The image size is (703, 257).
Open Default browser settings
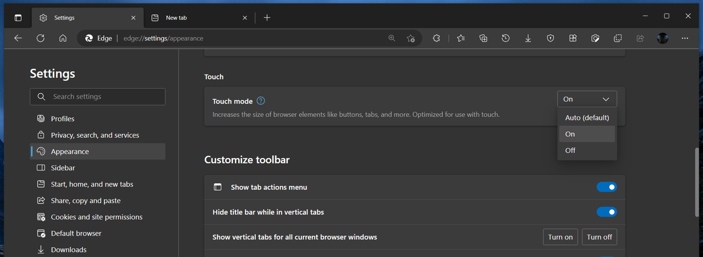click(x=98, y=233)
